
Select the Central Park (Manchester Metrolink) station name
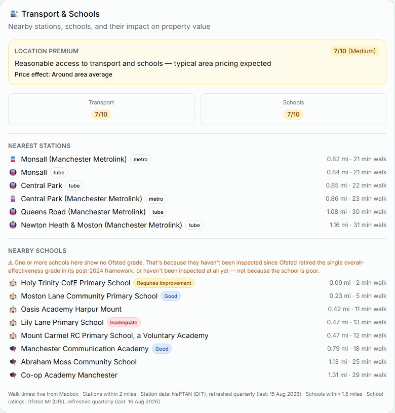[x=82, y=199]
